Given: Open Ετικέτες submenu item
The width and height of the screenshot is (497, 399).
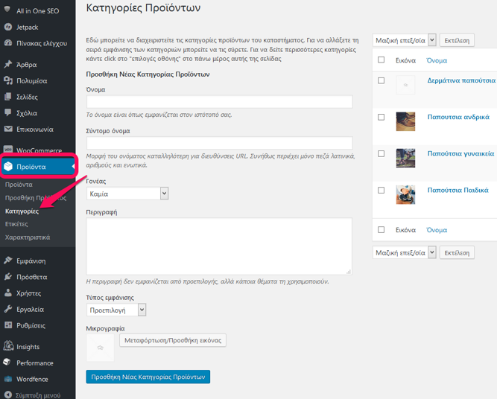Looking at the screenshot, I should [16, 224].
